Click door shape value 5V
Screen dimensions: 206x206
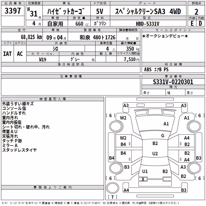tap(100, 11)
